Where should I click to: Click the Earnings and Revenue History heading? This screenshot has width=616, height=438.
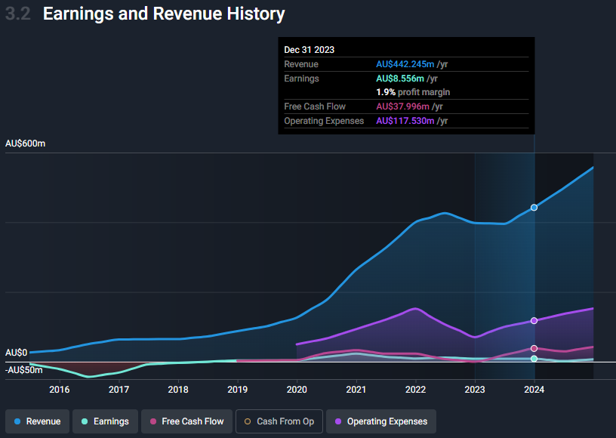click(x=164, y=14)
